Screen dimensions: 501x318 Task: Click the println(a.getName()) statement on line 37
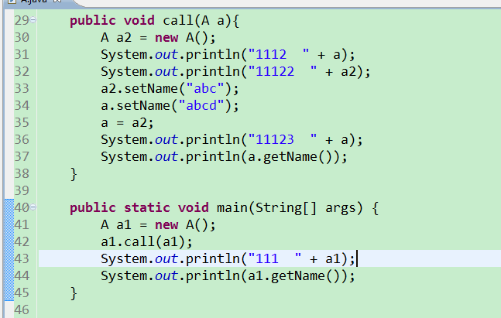pos(224,157)
